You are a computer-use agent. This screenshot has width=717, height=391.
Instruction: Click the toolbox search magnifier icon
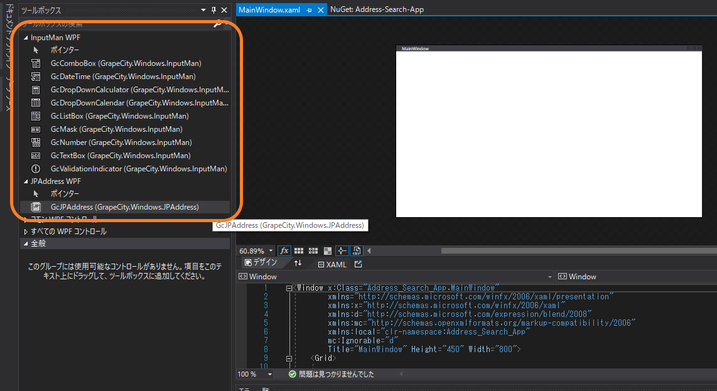(x=218, y=24)
